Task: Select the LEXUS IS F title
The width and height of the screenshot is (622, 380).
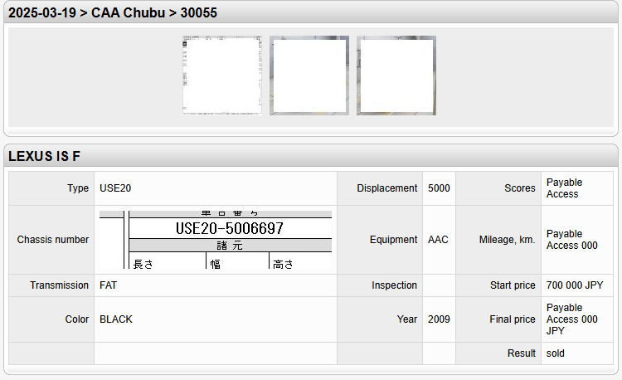Action: point(45,156)
